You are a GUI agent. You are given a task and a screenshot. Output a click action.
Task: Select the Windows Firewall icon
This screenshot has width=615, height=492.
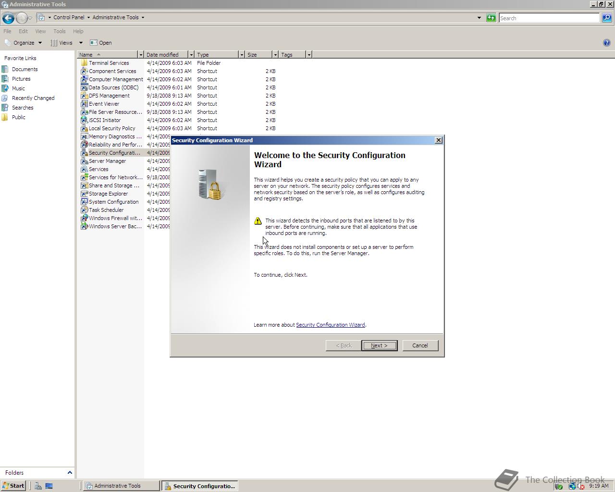(84, 218)
